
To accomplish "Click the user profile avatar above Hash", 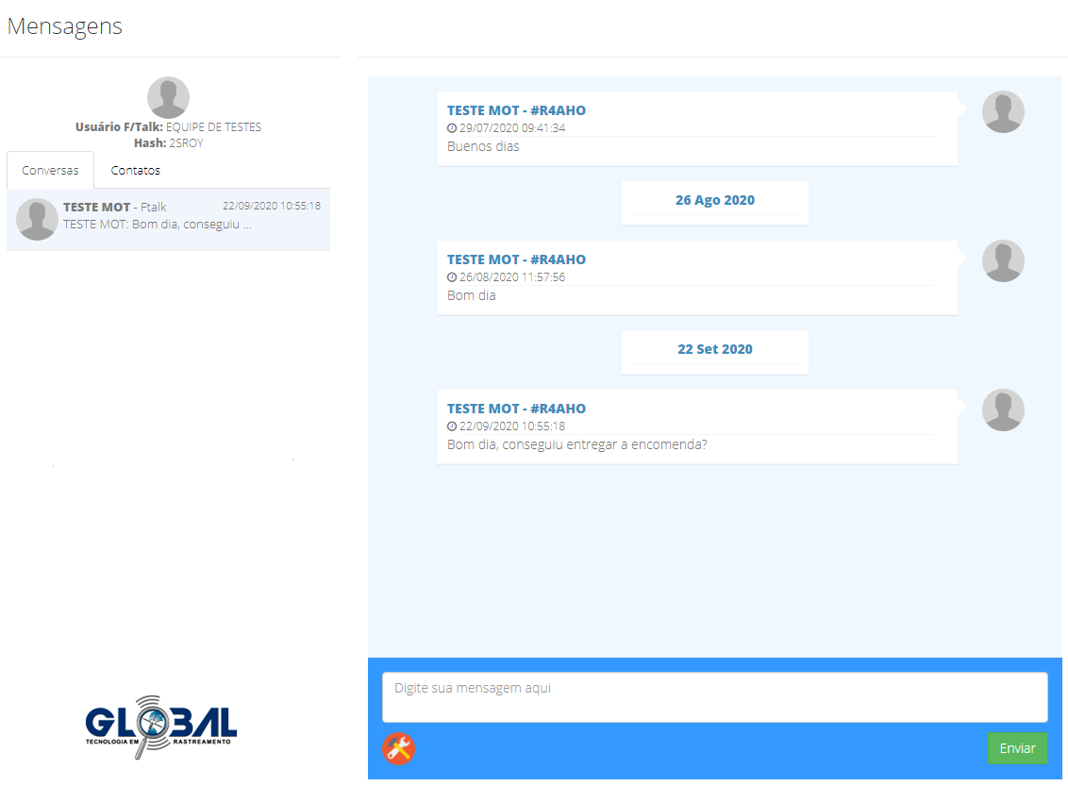I will tap(168, 98).
